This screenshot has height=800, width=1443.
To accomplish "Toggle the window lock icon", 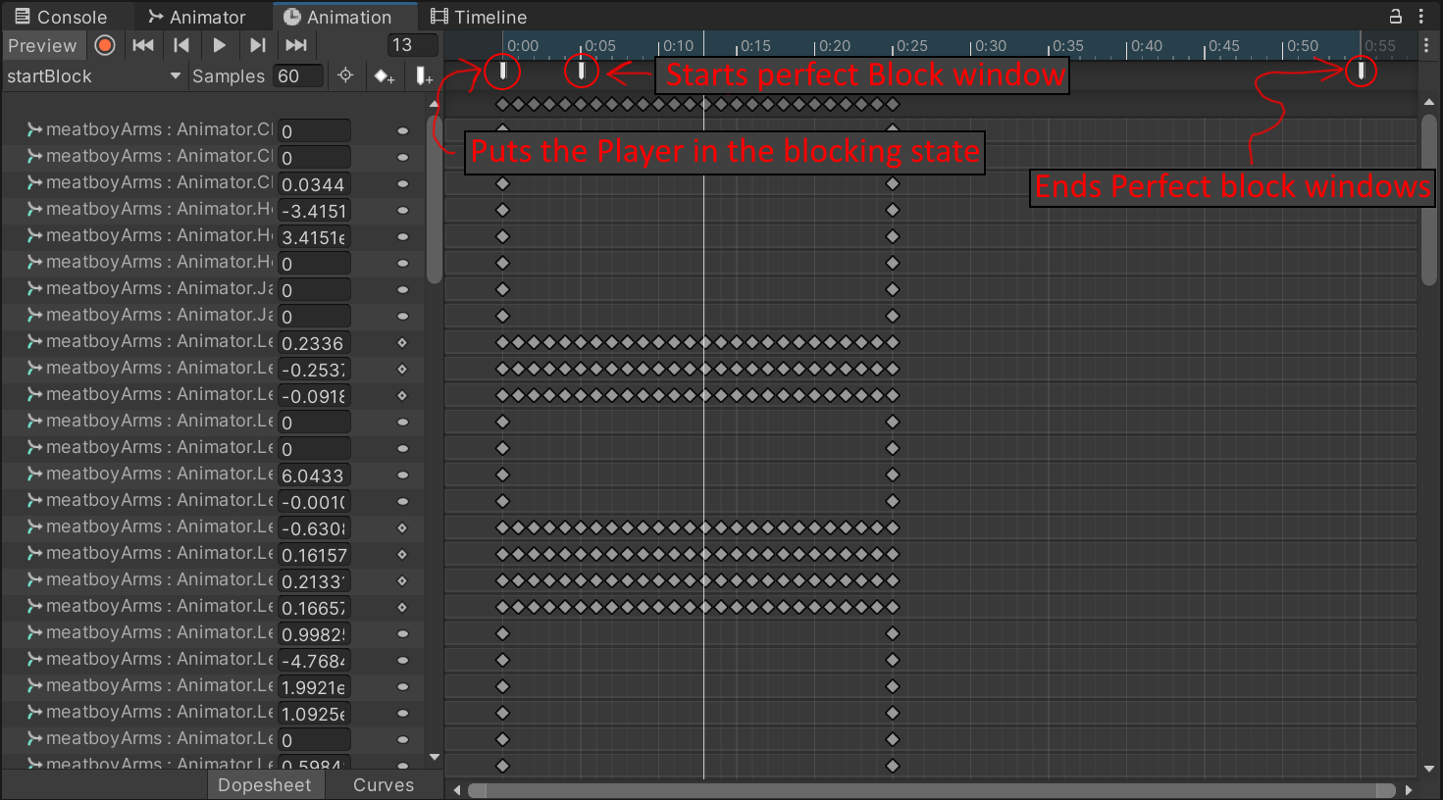I will point(1395,17).
